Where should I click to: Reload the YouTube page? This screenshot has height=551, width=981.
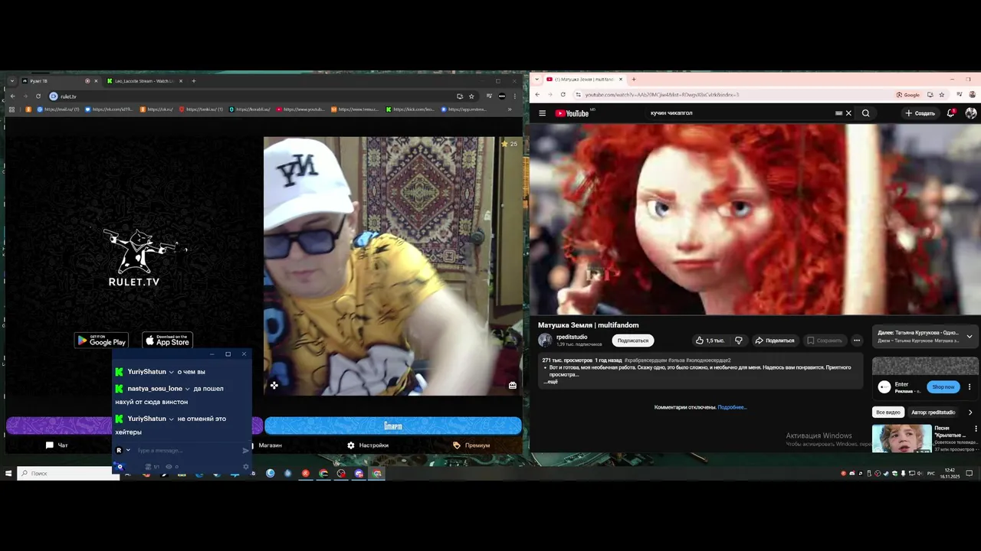pyautogui.click(x=563, y=95)
